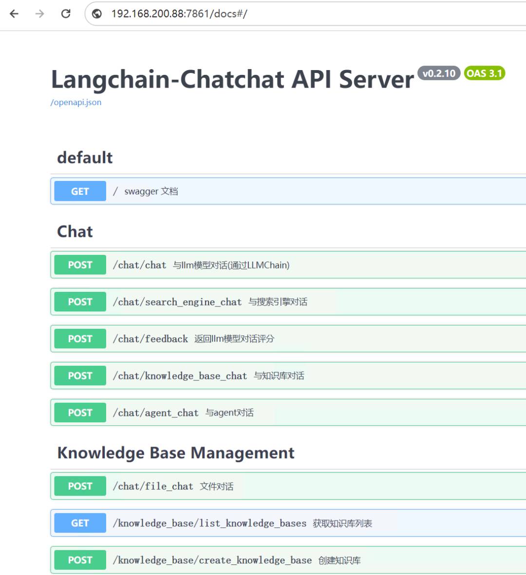This screenshot has height=575, width=526.
Task: Expand the POST /chat/agent_chat endpoint
Action: coord(288,413)
